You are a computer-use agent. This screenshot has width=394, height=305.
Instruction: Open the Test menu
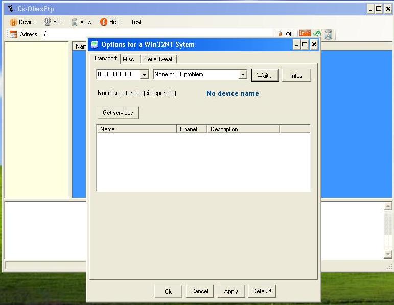[136, 22]
